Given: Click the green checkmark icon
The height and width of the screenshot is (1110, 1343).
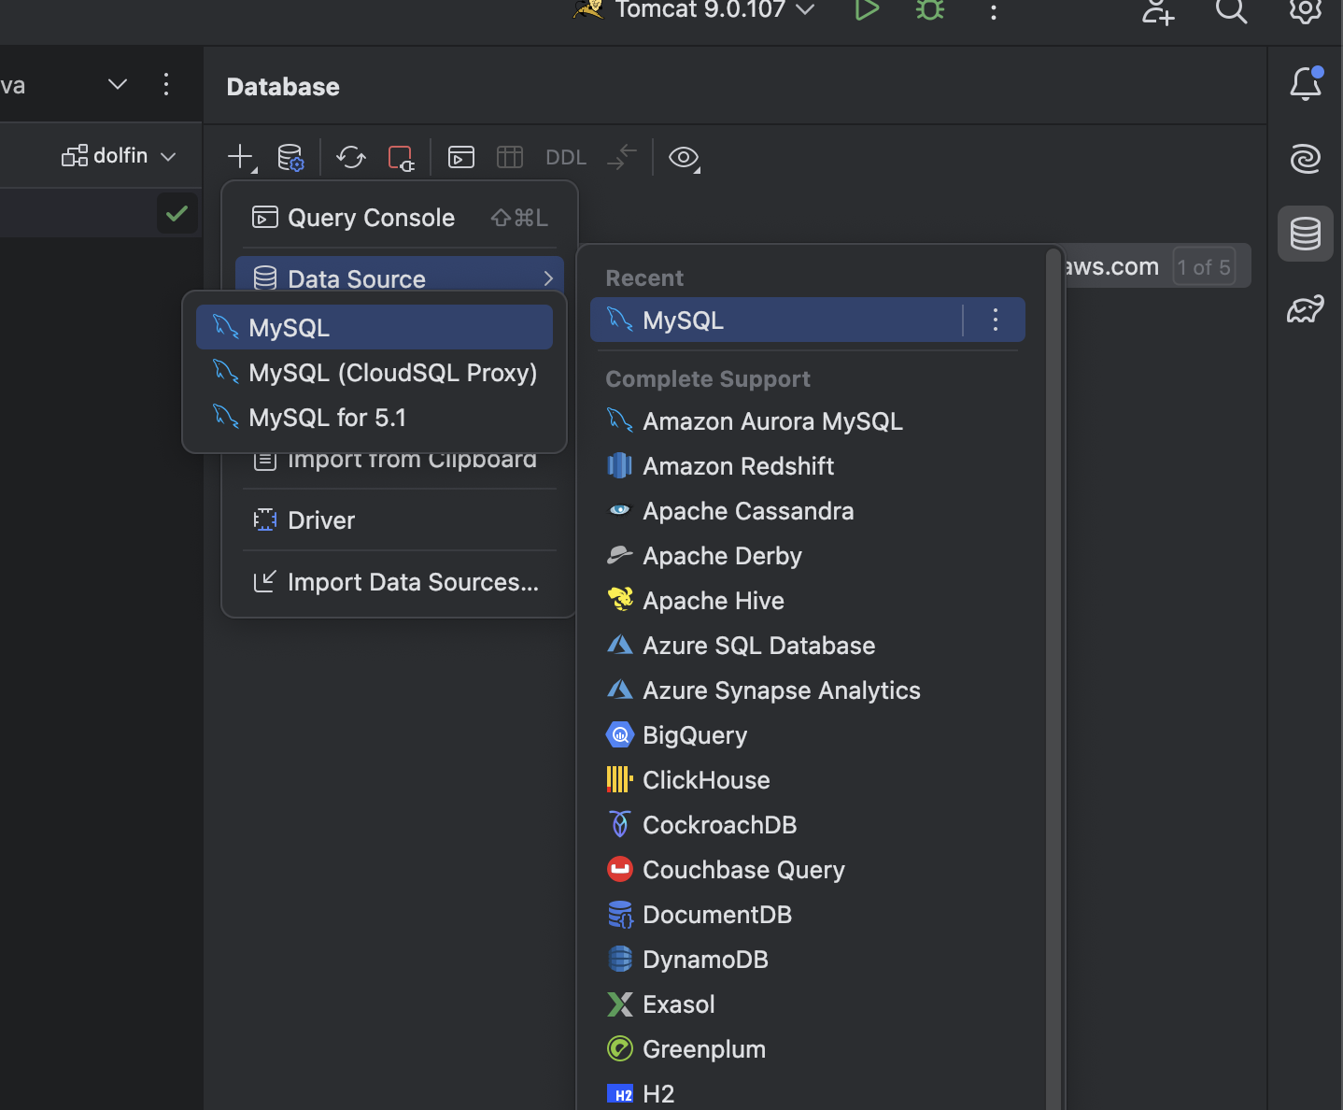Looking at the screenshot, I should [177, 214].
